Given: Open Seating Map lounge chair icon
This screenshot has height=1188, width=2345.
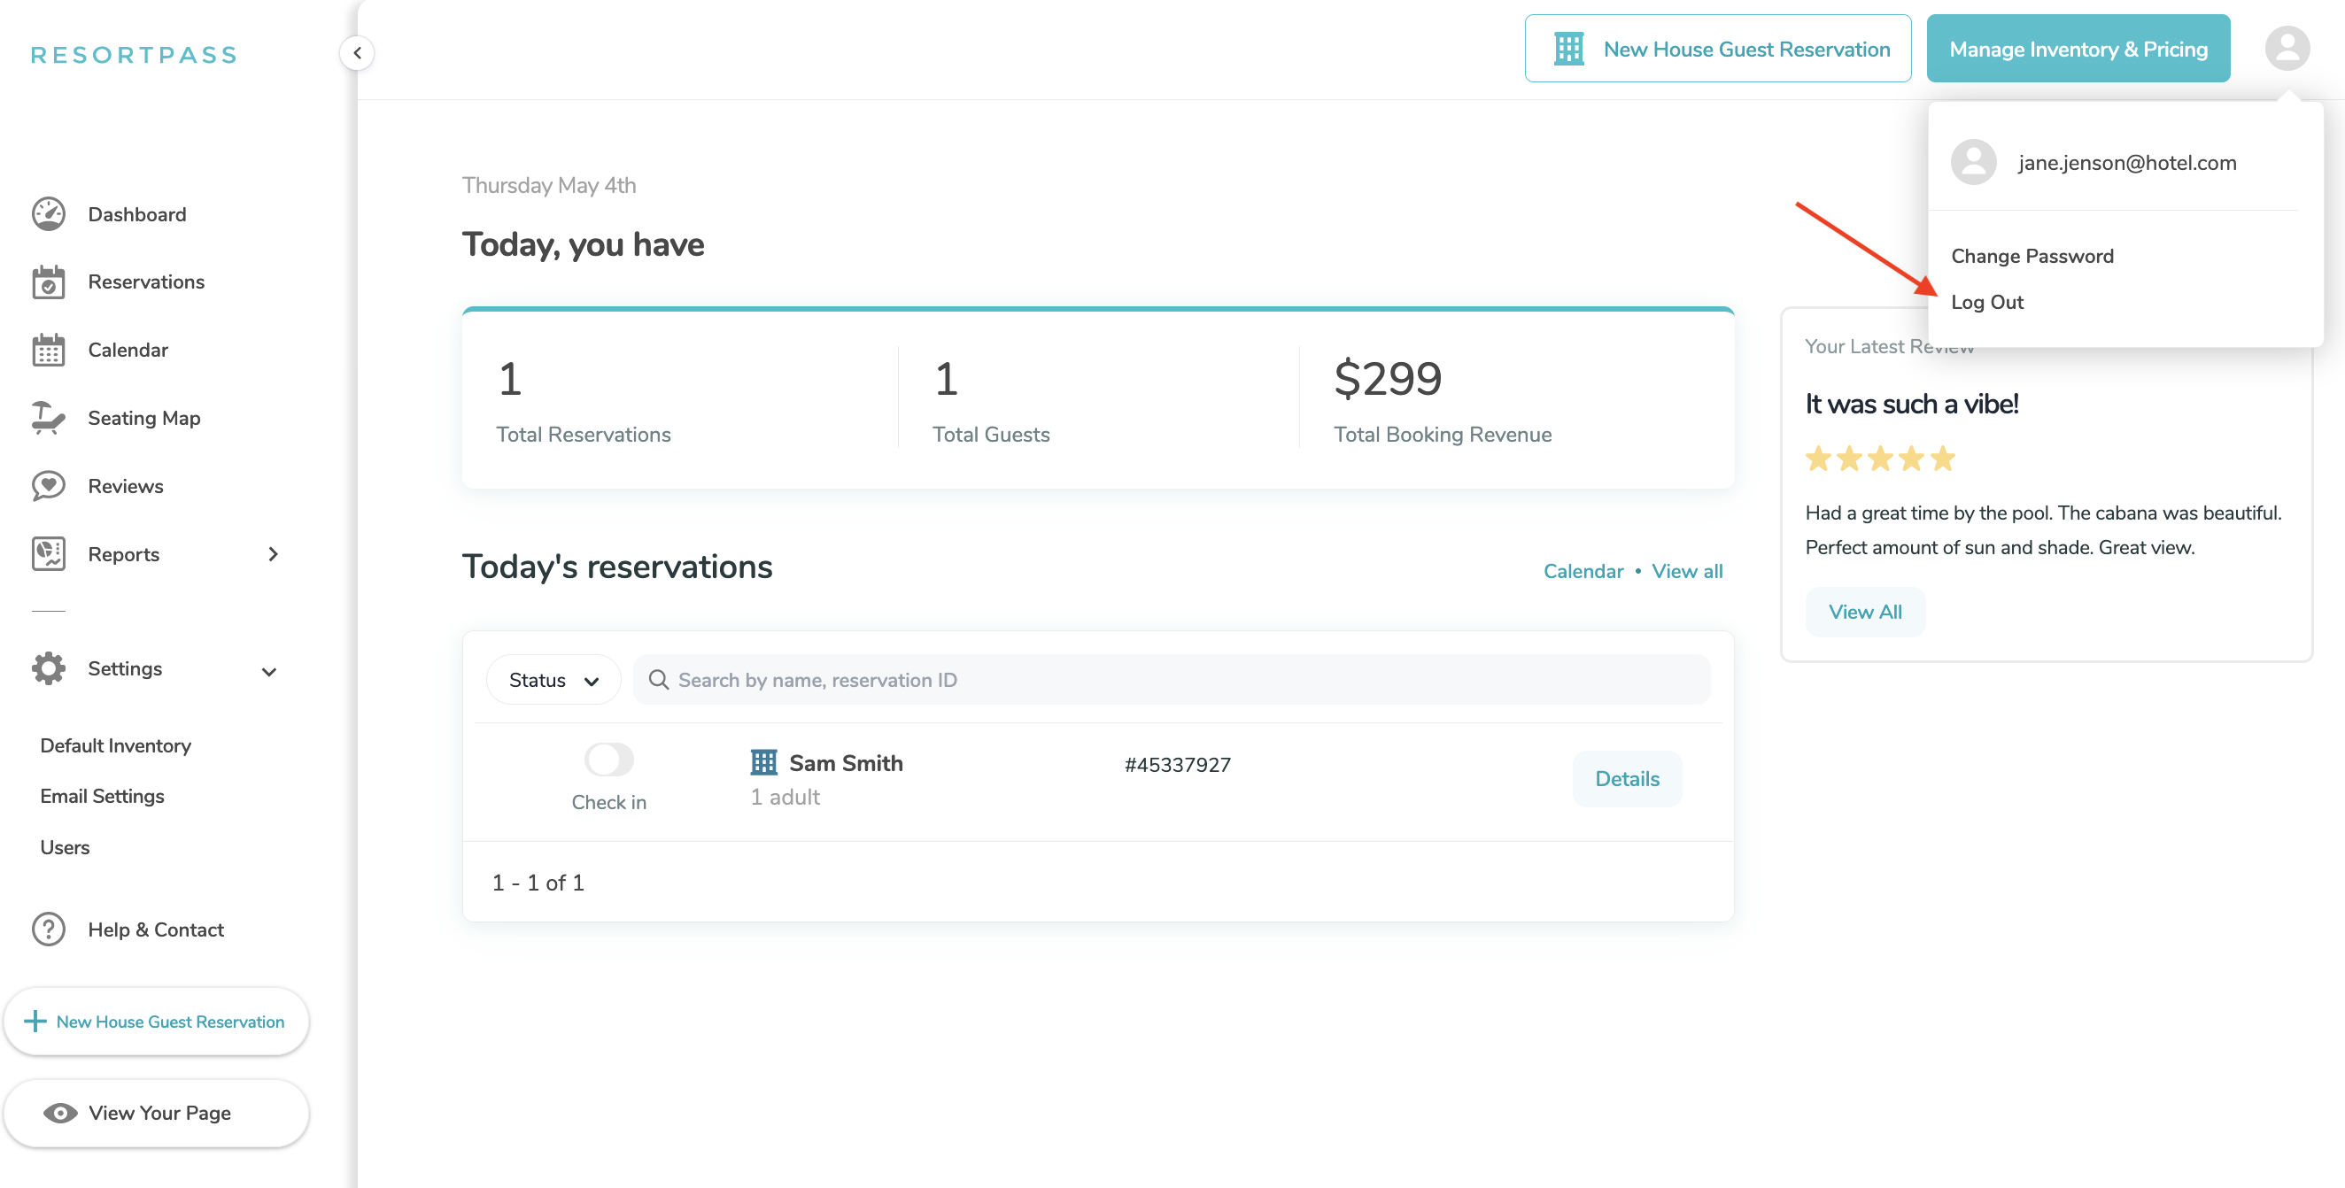Looking at the screenshot, I should pos(48,419).
